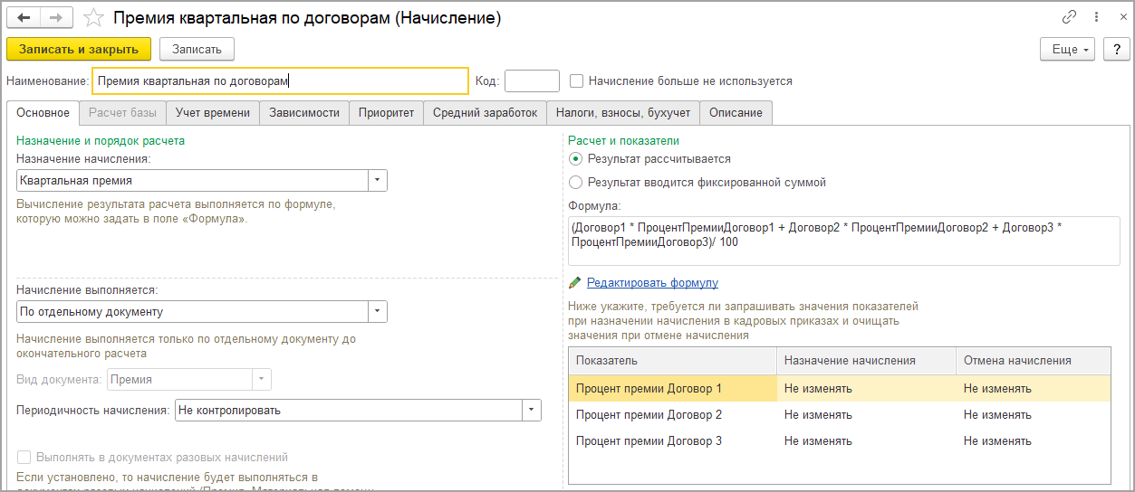Select "Результат рассчитывается" radio option
Viewport: 1135px width, 492px height.
576,159
